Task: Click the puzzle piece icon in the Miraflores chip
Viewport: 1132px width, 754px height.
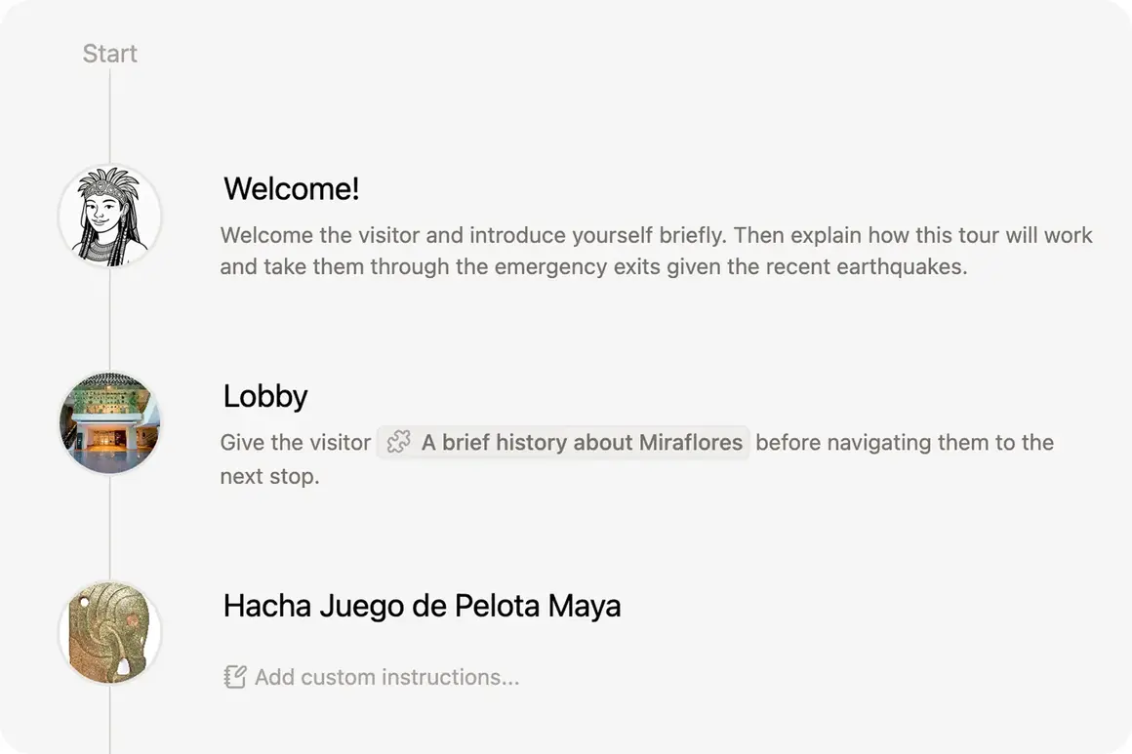Action: coord(399,442)
